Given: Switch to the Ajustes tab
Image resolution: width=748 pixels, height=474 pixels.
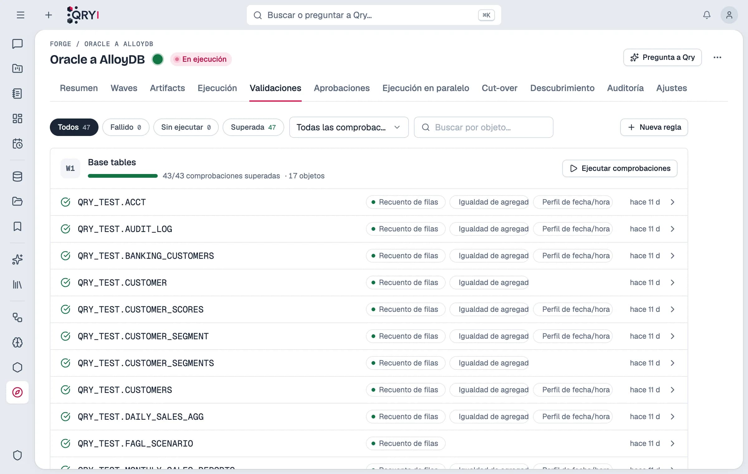Looking at the screenshot, I should [671, 88].
